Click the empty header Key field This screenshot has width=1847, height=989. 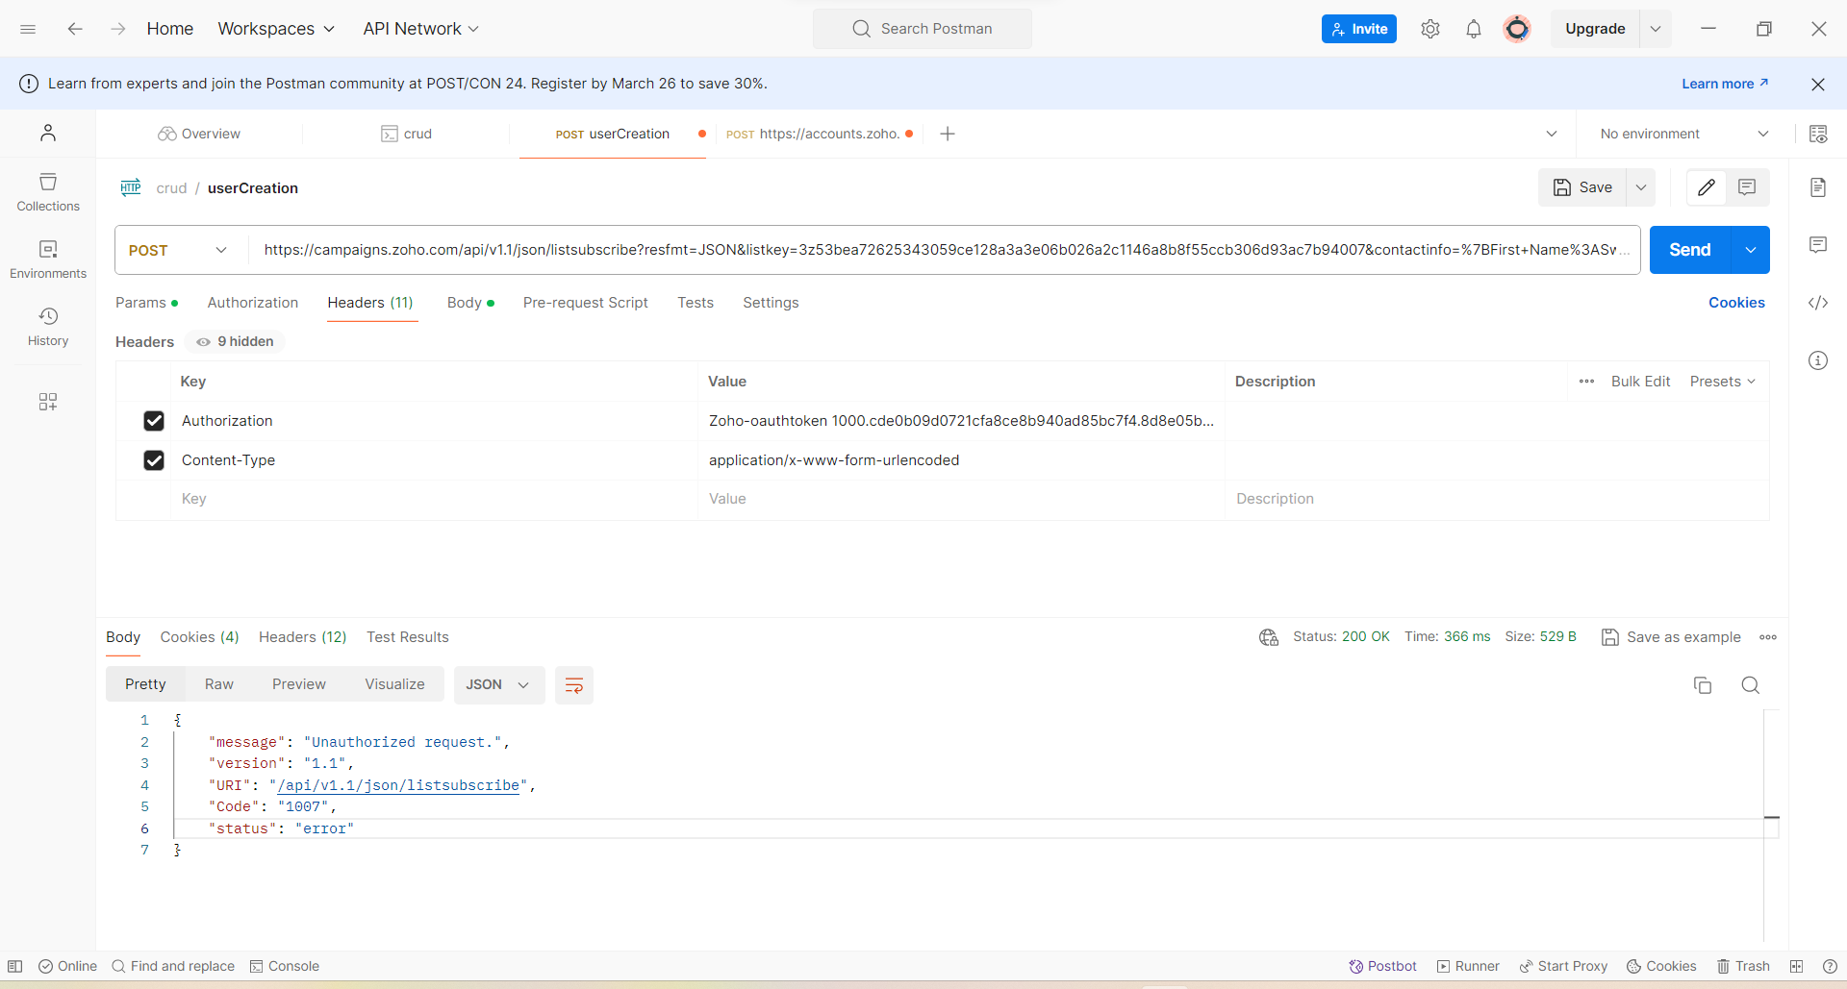coord(435,499)
